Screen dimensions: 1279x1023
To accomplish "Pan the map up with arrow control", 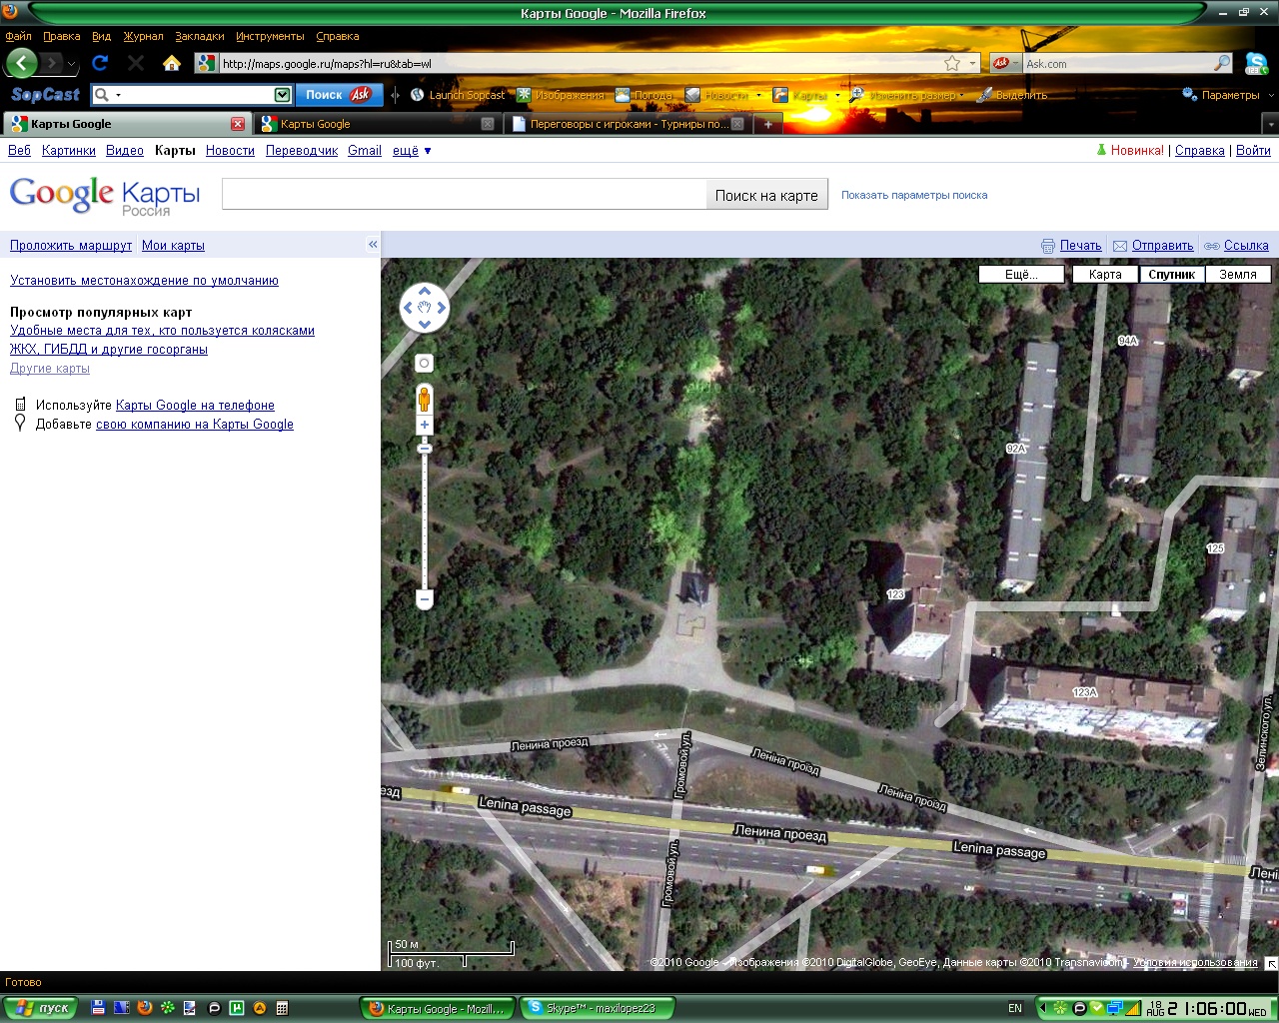I will click(x=425, y=292).
